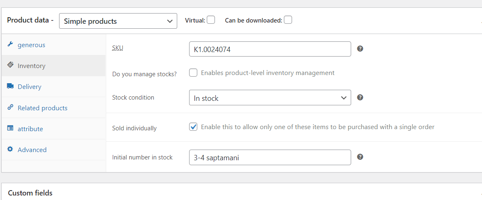482x200 pixels.
Task: Uncheck the Sold individually checkbox
Action: click(x=193, y=127)
